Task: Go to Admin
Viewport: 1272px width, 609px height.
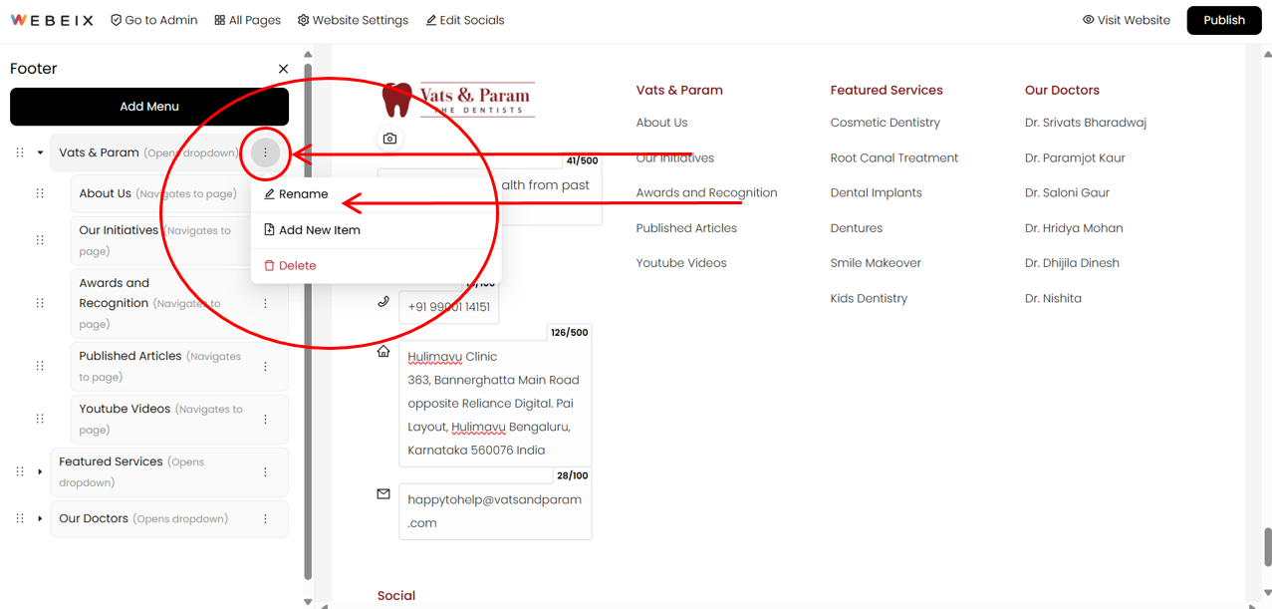Action: pyautogui.click(x=153, y=20)
